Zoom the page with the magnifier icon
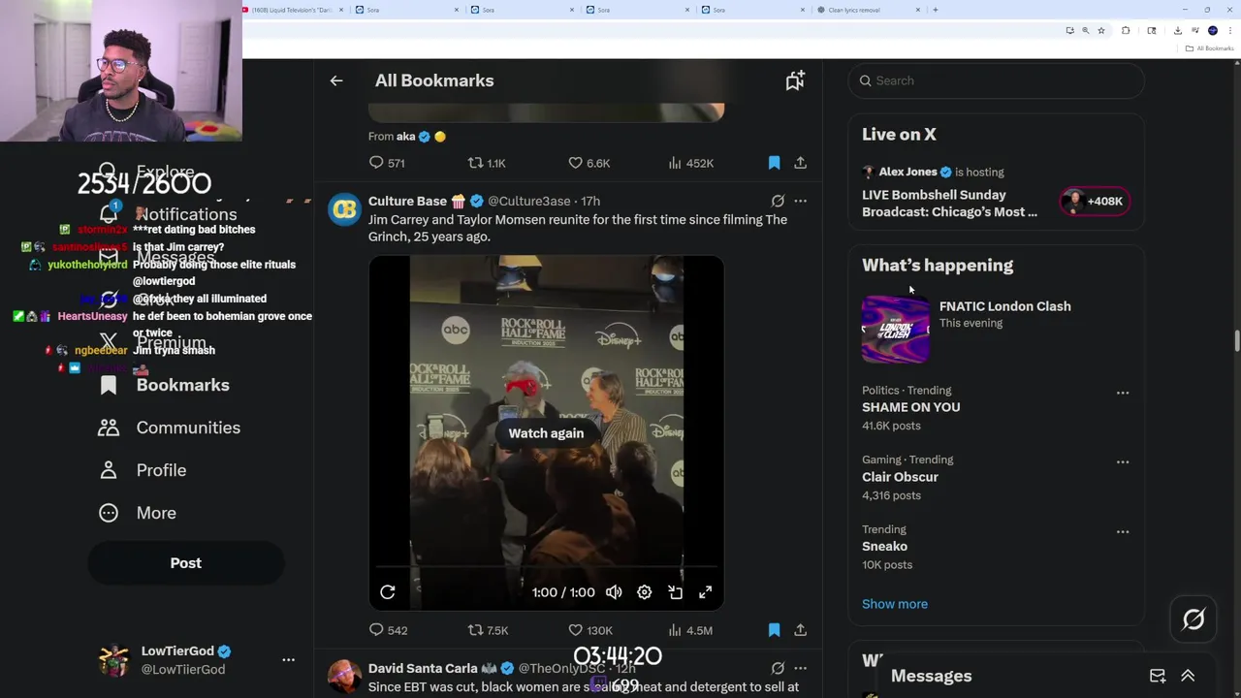1241x698 pixels. point(1085,30)
